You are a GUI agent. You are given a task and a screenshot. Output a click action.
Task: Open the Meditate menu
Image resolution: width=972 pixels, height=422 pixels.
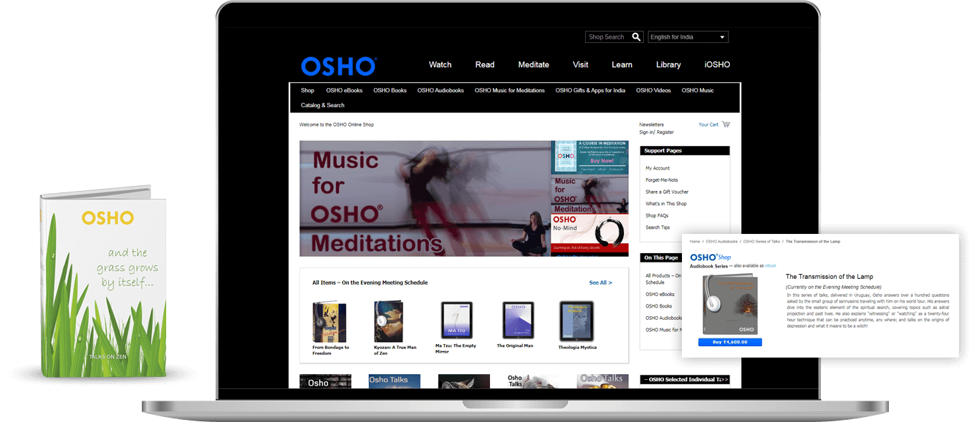tap(534, 64)
